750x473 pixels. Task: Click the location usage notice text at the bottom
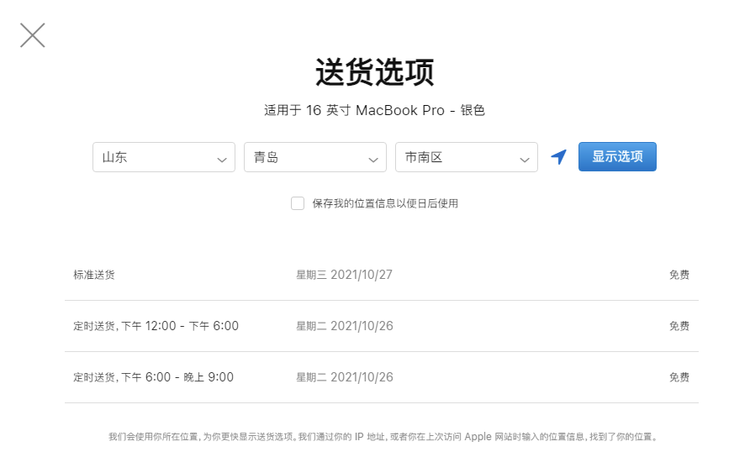click(383, 437)
